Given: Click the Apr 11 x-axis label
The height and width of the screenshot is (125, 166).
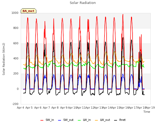Looking at the screenshot, I should (81, 108).
